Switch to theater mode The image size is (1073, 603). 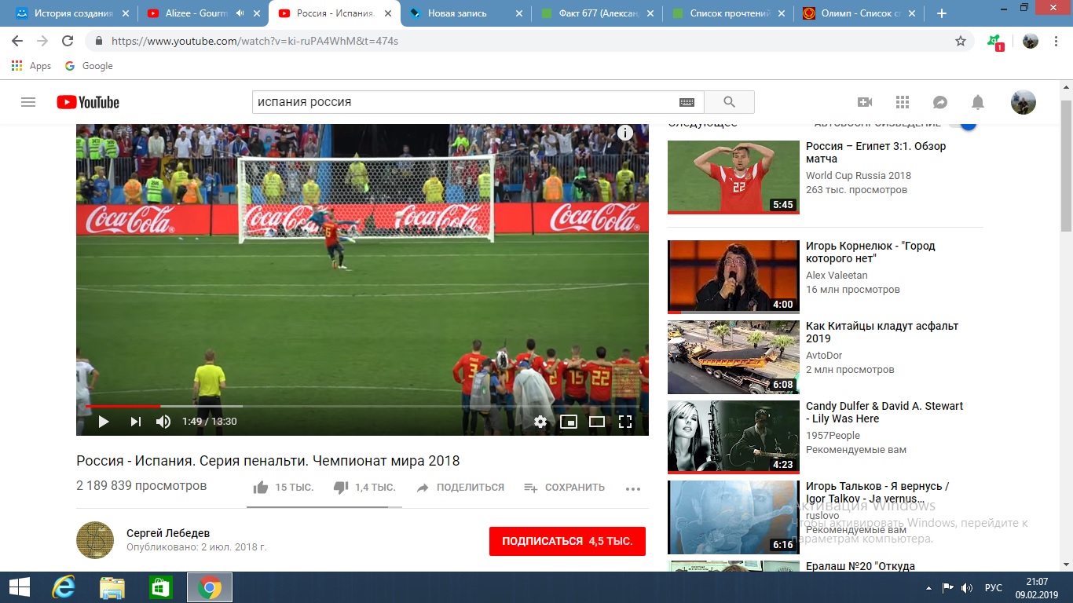pos(597,422)
